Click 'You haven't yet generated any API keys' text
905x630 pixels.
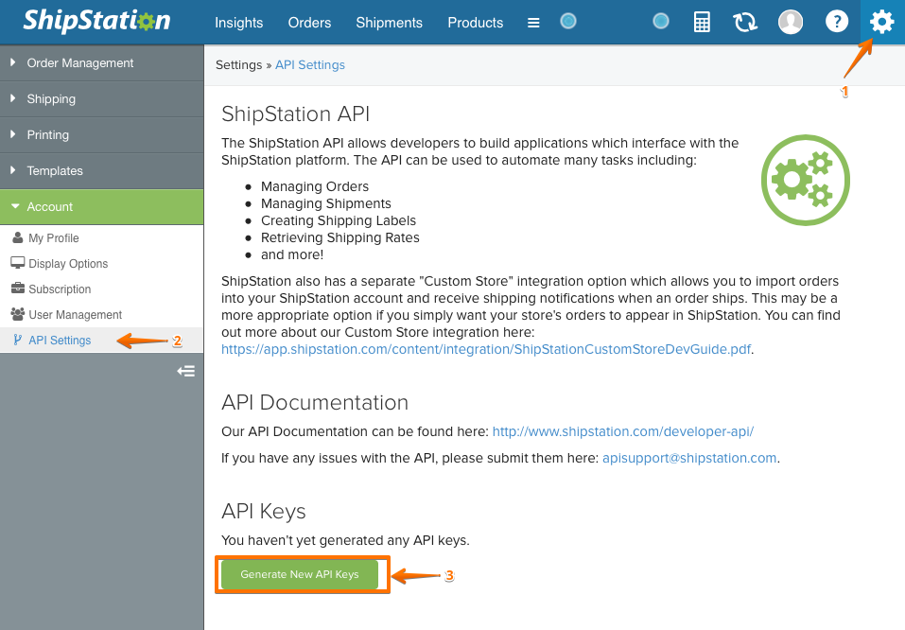pos(345,540)
